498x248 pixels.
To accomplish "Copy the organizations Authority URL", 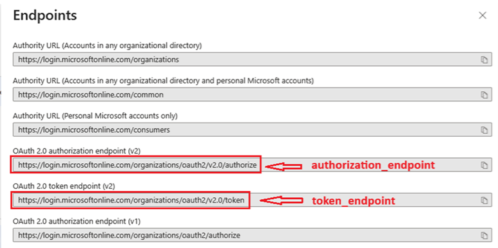I will pyautogui.click(x=484, y=60).
